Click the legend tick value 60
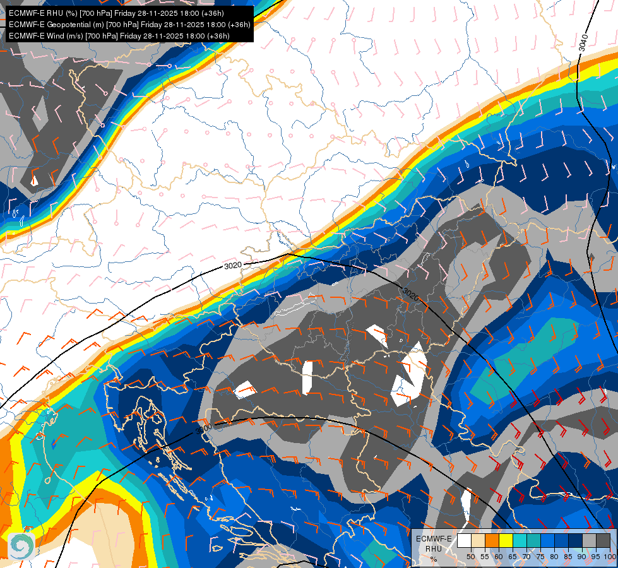 click(x=499, y=557)
